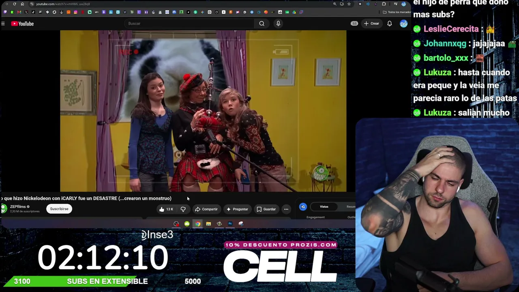Open the ZEPfilms channel avatar

4,209
